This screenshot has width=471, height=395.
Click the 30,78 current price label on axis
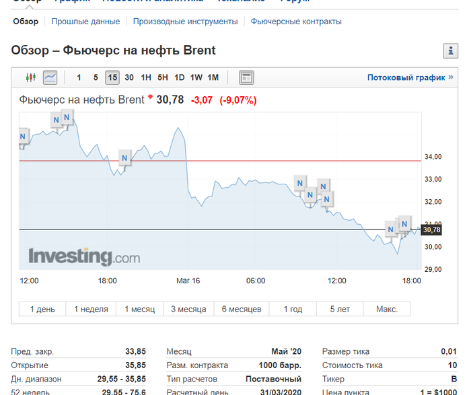tap(431, 230)
